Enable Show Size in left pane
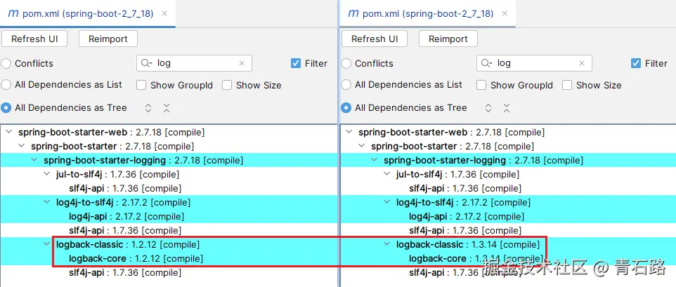The width and height of the screenshot is (676, 287). pyautogui.click(x=227, y=85)
